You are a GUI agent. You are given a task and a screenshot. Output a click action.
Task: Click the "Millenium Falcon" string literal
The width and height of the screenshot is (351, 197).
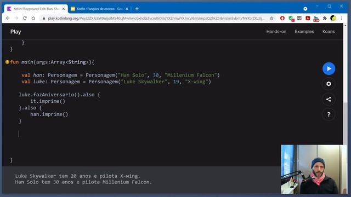click(191, 75)
